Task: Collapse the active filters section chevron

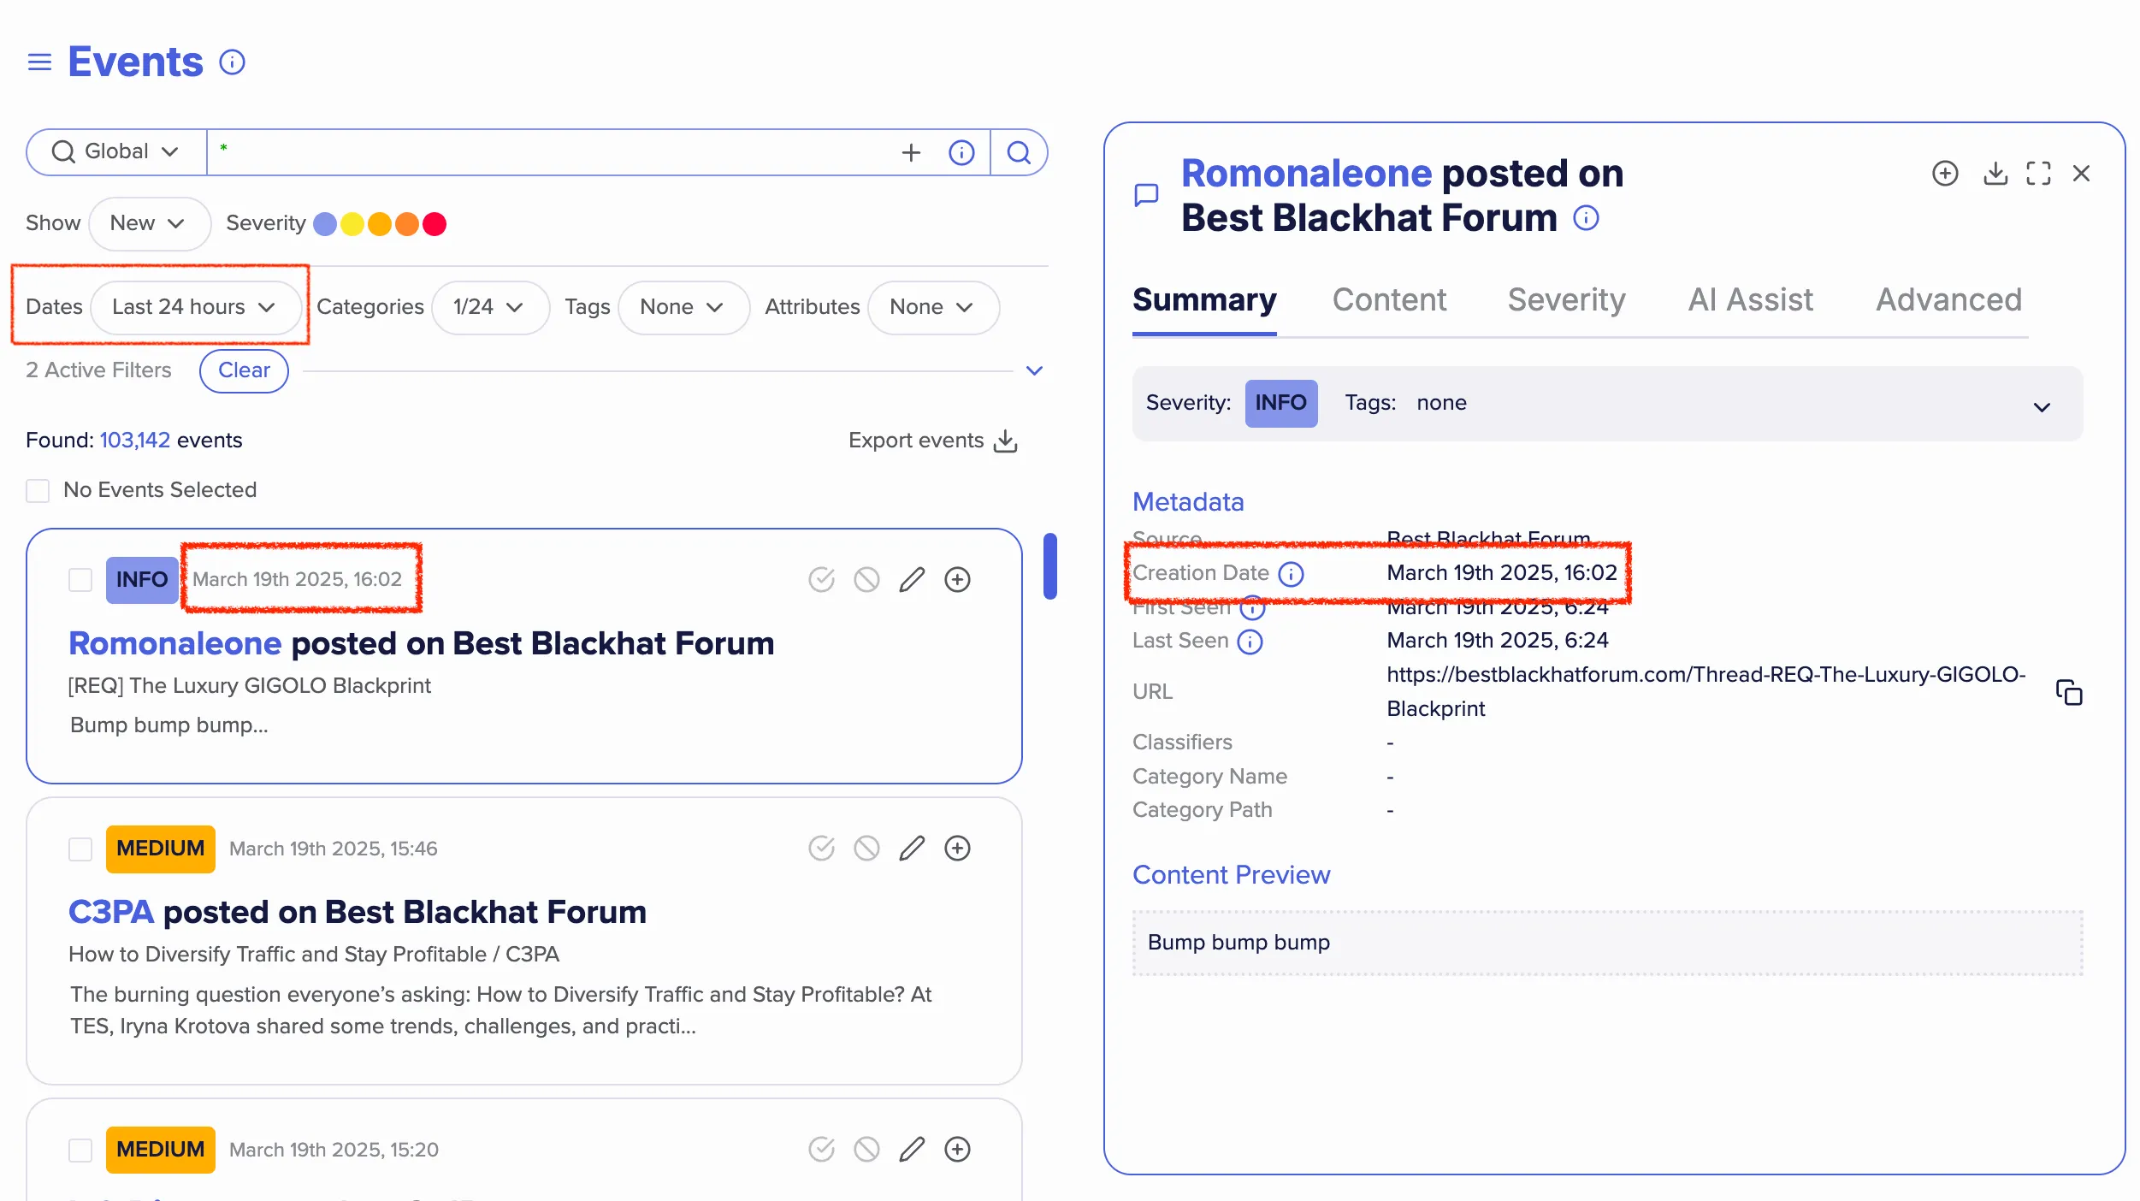Action: click(1034, 370)
